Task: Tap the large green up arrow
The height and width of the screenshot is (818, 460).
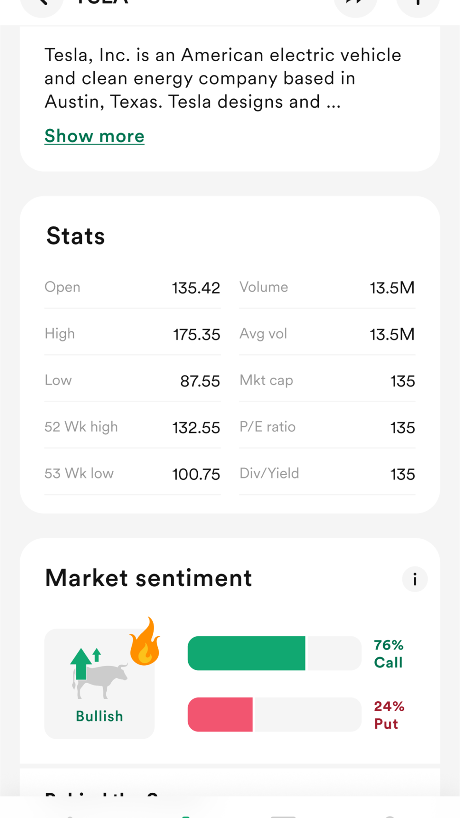Action: [x=81, y=663]
